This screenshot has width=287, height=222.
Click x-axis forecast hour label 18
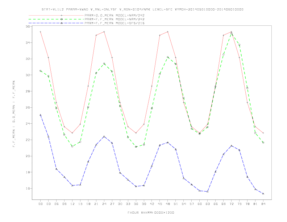(88, 204)
